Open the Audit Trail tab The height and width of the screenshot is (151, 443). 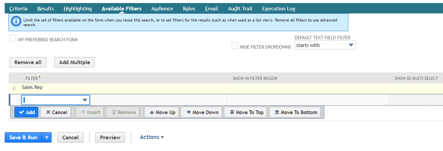tap(240, 8)
